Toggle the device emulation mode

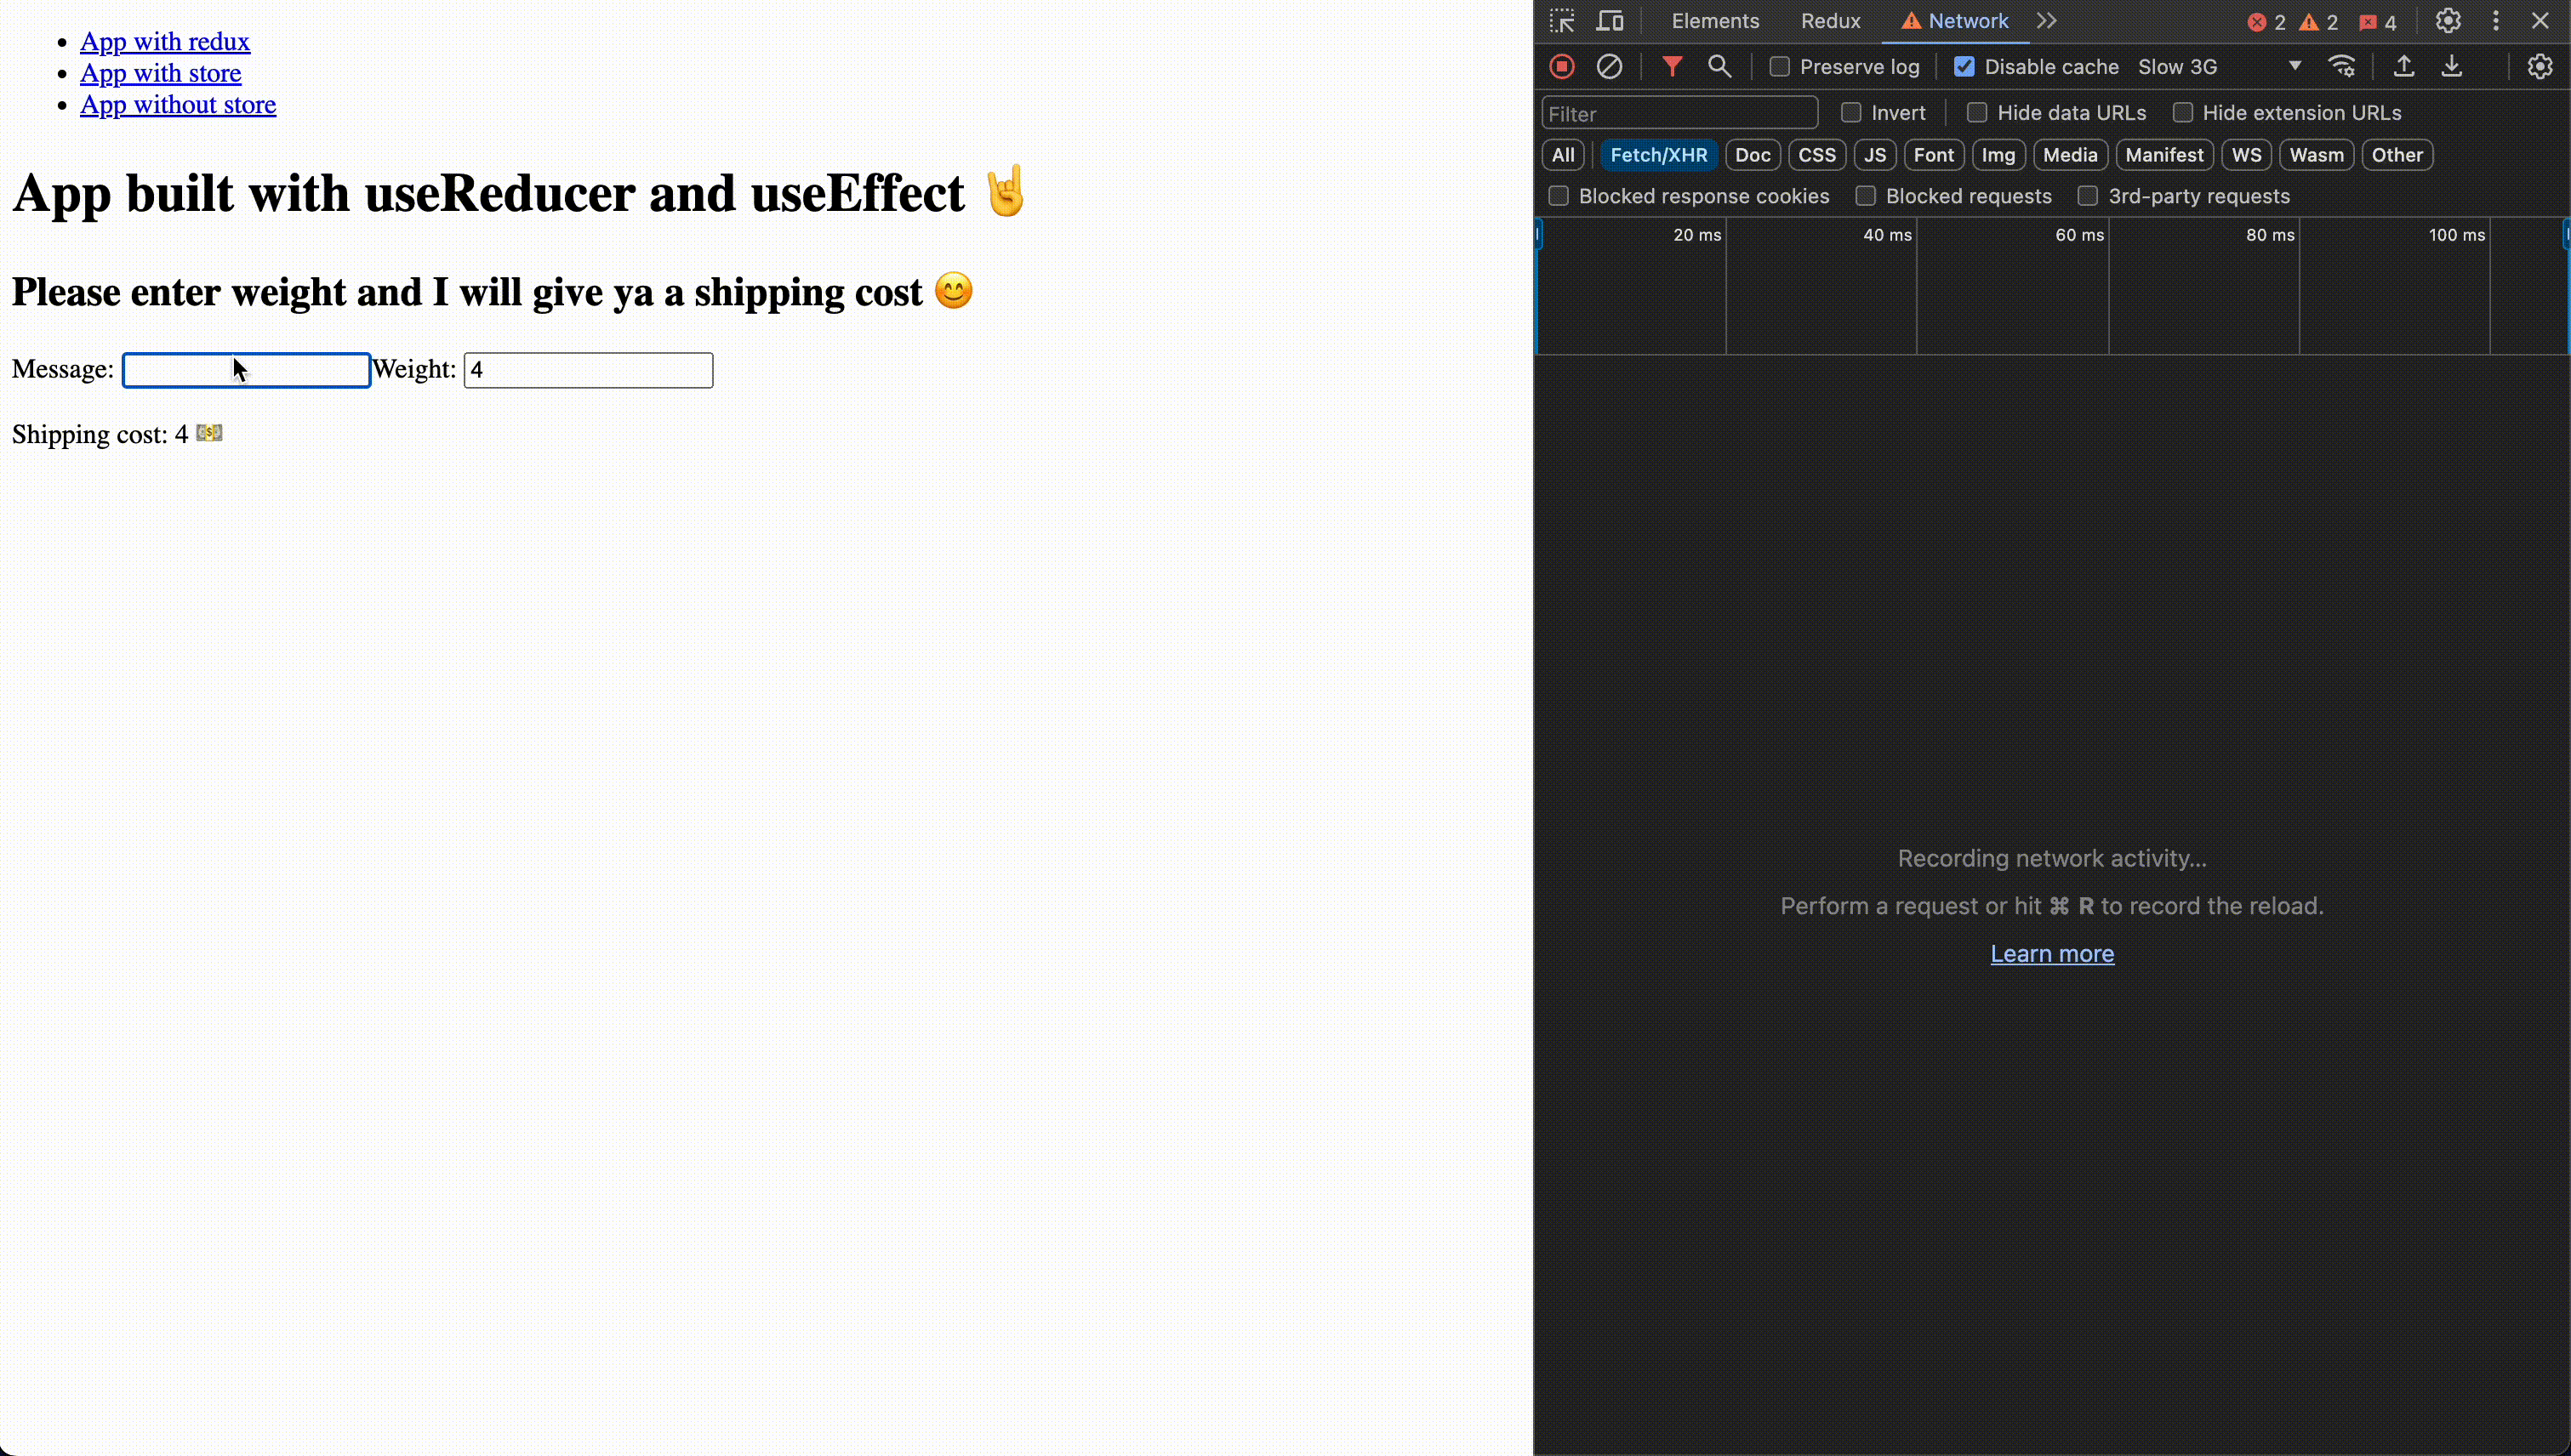(x=1610, y=20)
